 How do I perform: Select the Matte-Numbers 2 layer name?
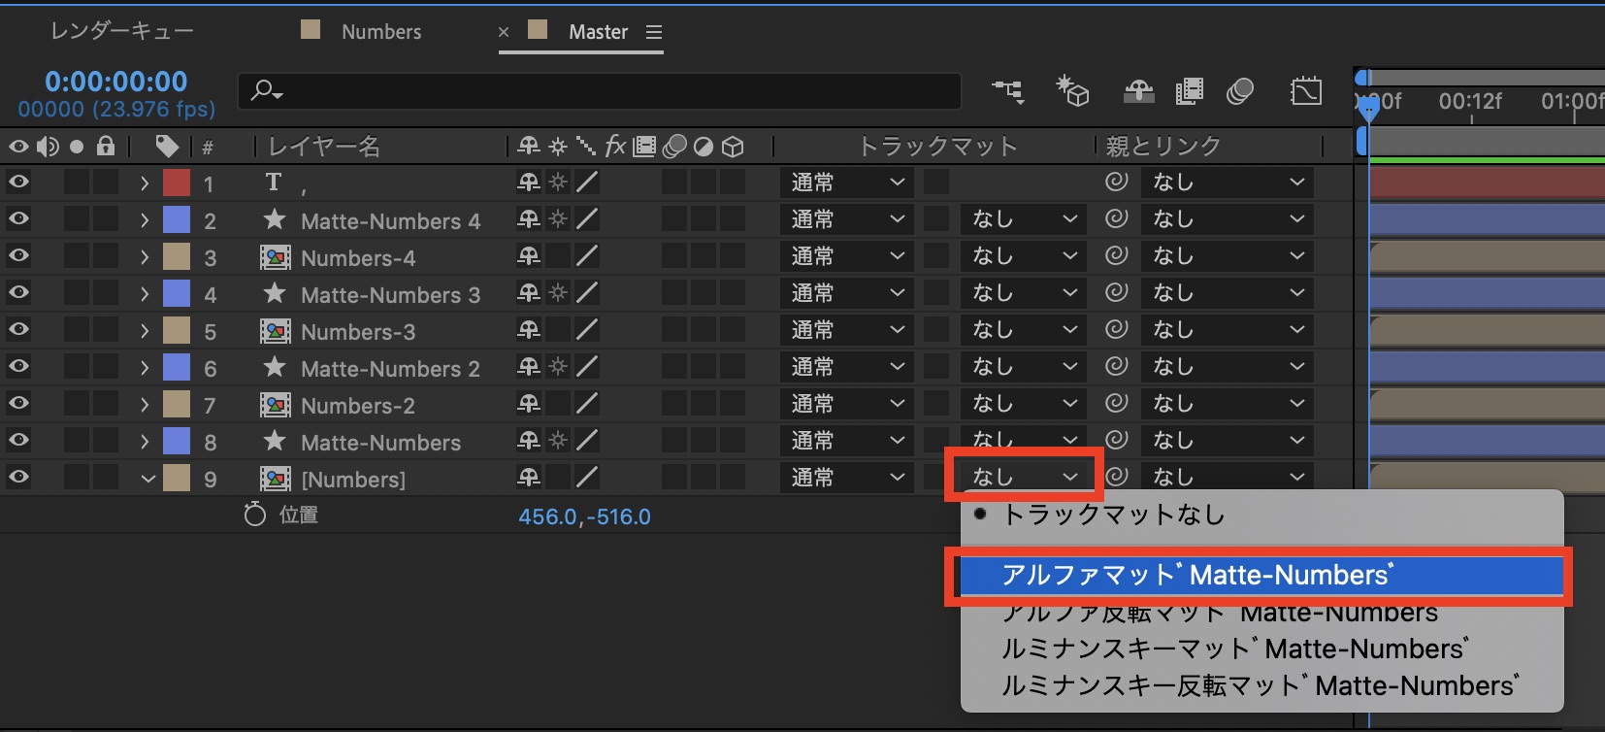pos(390,369)
